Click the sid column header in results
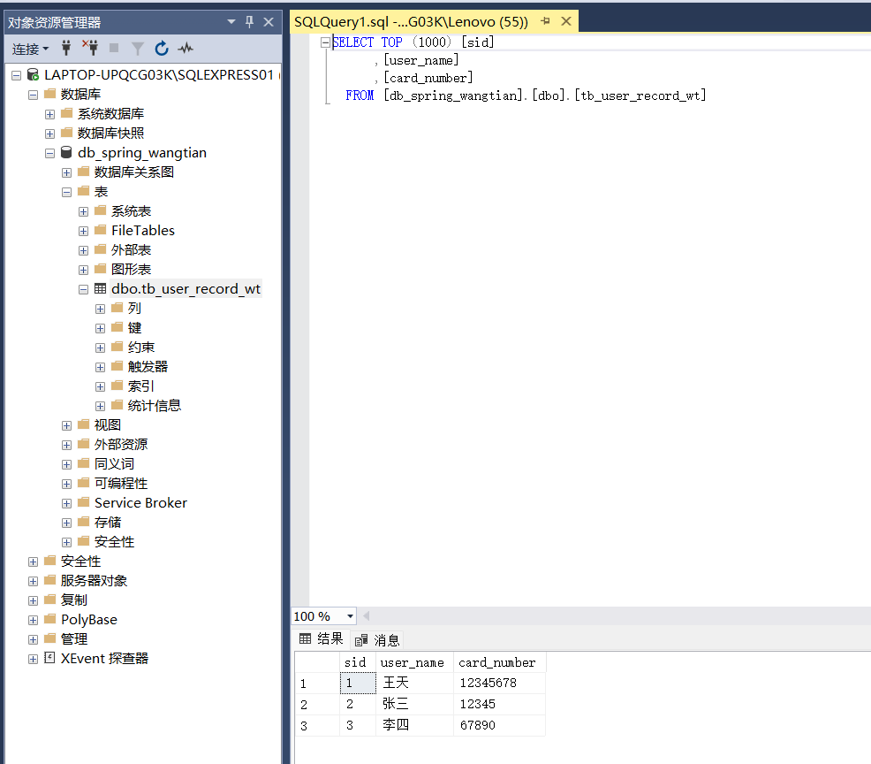This screenshot has height=764, width=871. (x=358, y=662)
